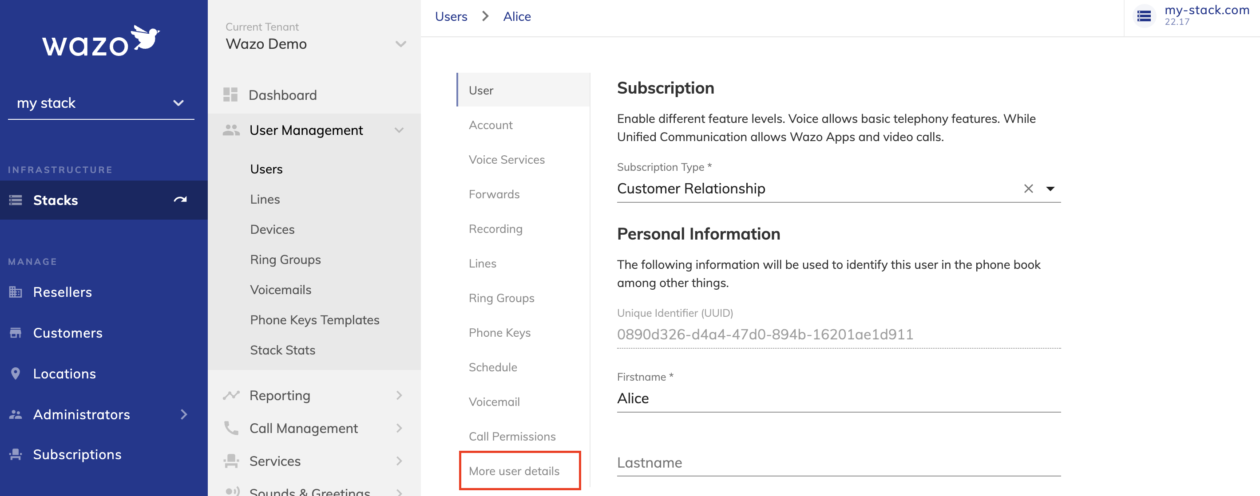Image resolution: width=1260 pixels, height=496 pixels.
Task: Expand the Sounds & Greetings chevron
Action: pyautogui.click(x=399, y=492)
